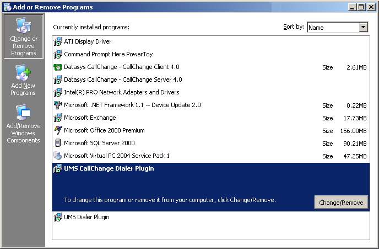The height and width of the screenshot is (249, 379).
Task: Select Microsoft SQL Server 2000 entry
Action: coord(211,143)
